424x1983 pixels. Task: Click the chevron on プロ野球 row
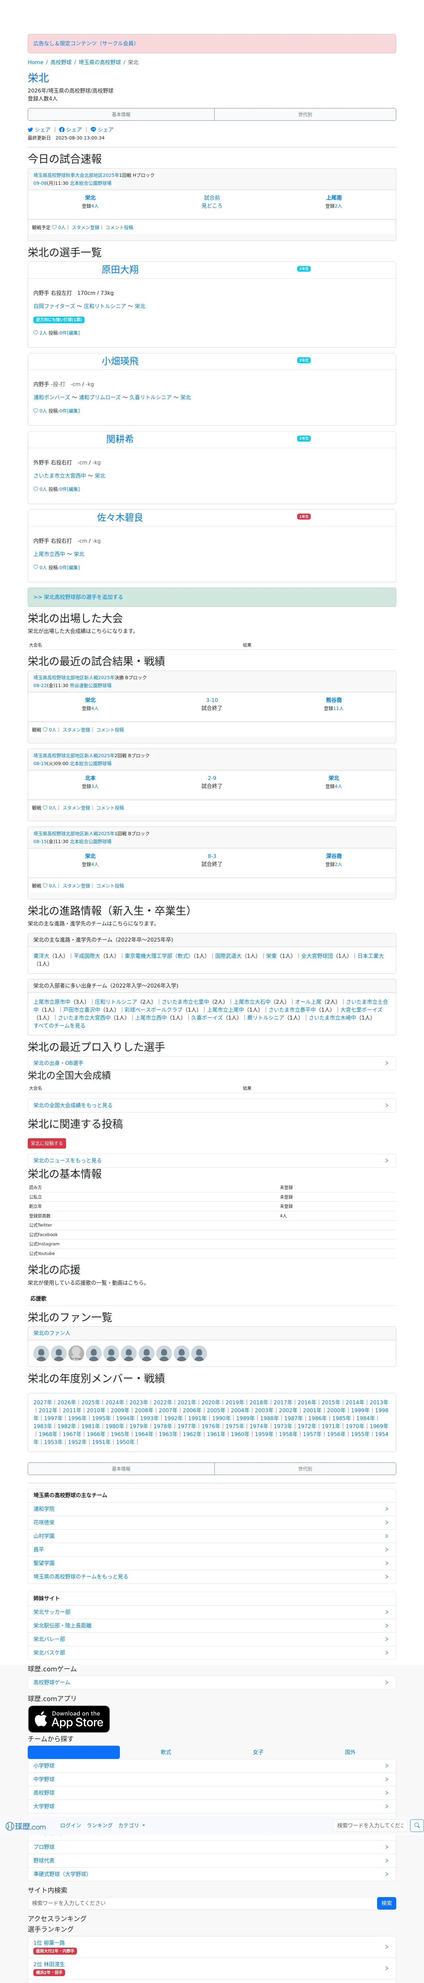pos(386,1847)
